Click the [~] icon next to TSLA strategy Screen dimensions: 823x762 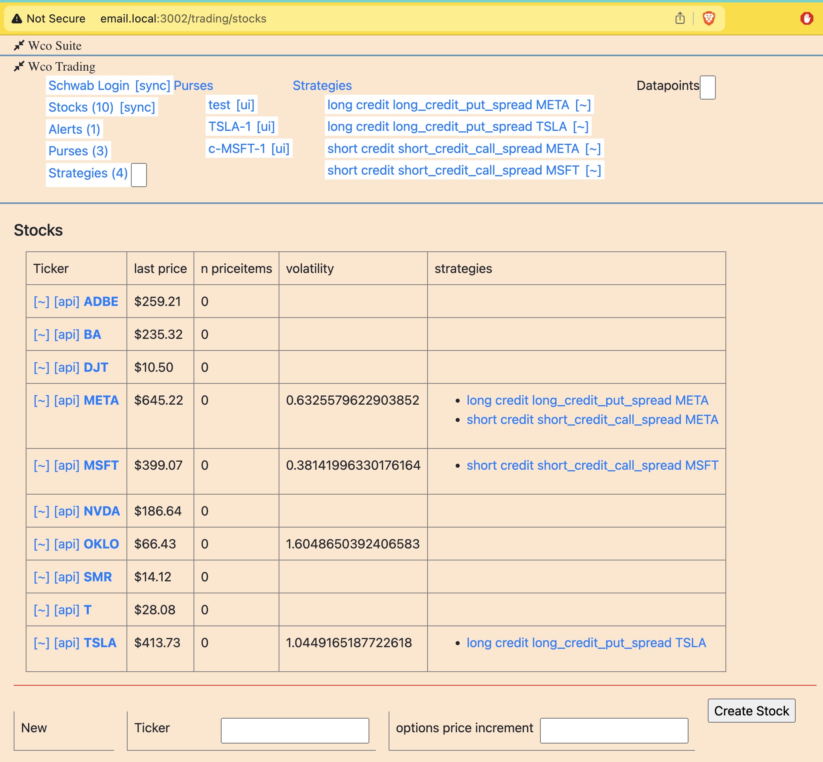pos(581,126)
